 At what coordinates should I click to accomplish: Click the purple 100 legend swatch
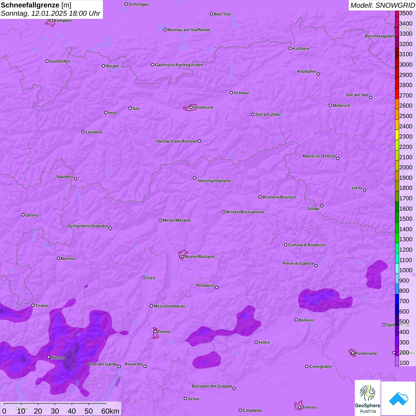click(x=397, y=361)
